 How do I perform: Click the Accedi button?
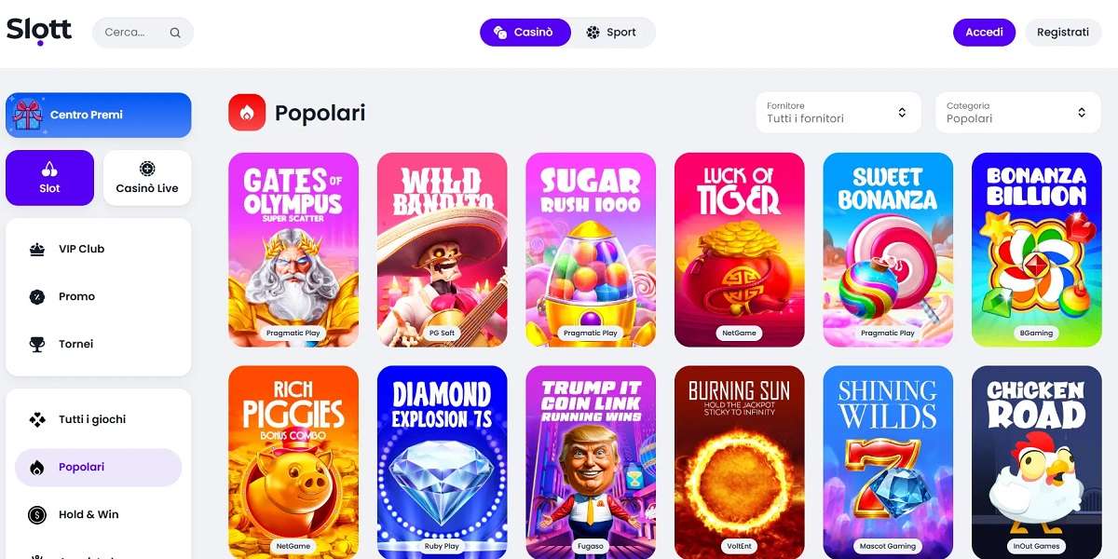[x=984, y=32]
